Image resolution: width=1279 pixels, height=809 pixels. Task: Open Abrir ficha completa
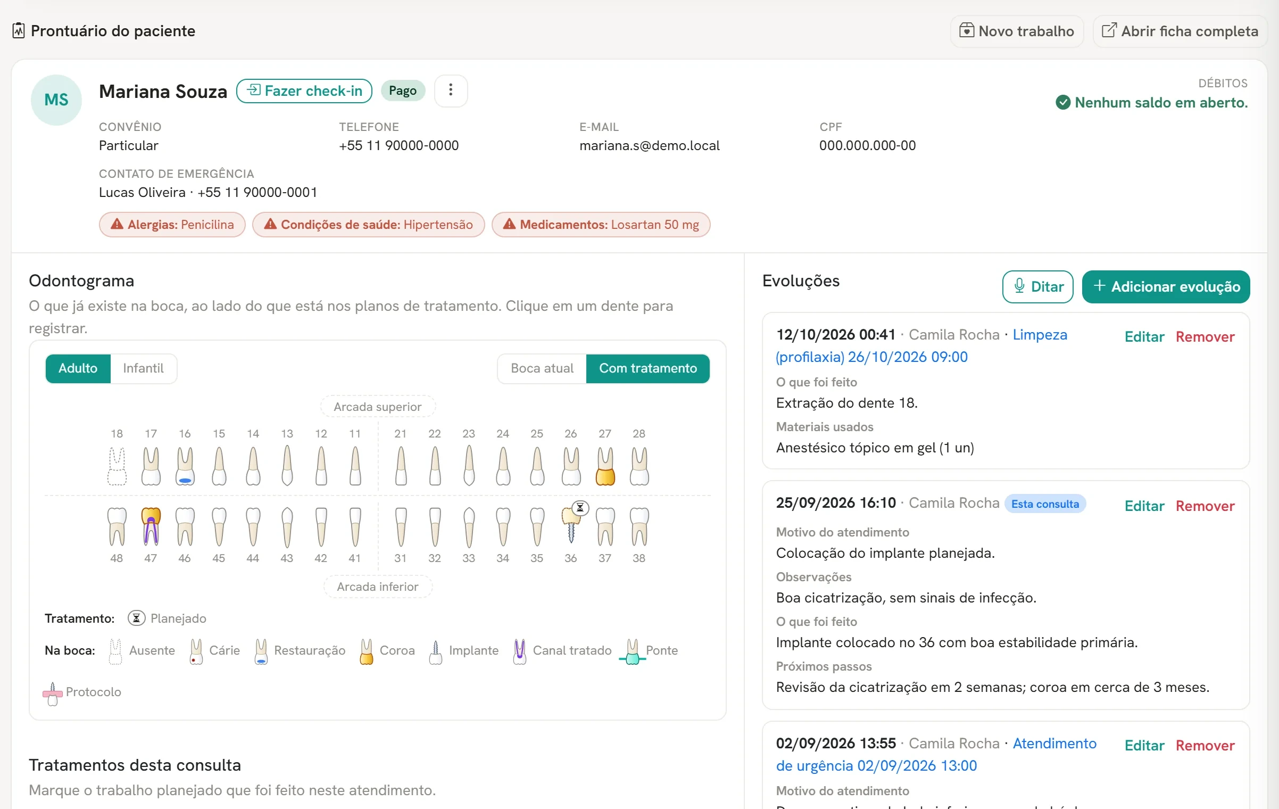[1180, 31]
